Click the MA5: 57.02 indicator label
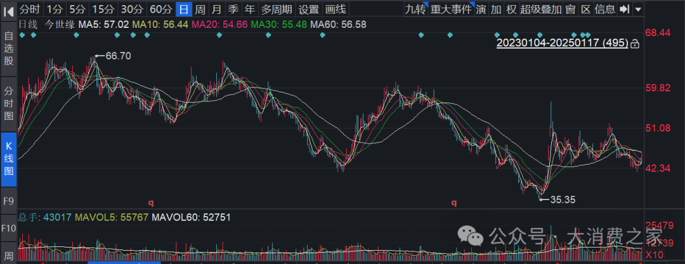 click(103, 25)
